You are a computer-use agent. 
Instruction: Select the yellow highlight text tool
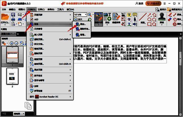(x=129, y=15)
